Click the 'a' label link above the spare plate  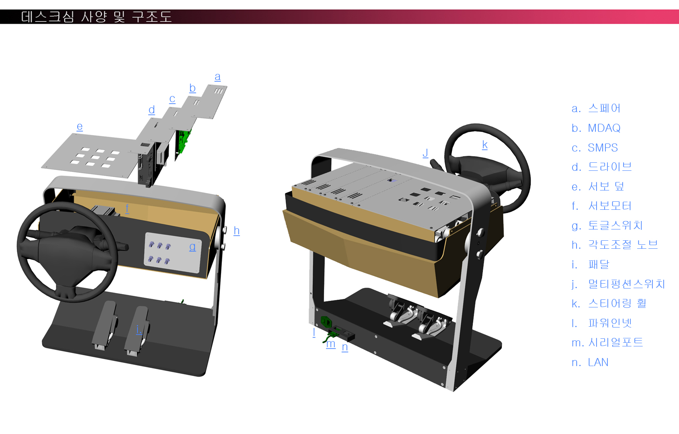tap(217, 77)
